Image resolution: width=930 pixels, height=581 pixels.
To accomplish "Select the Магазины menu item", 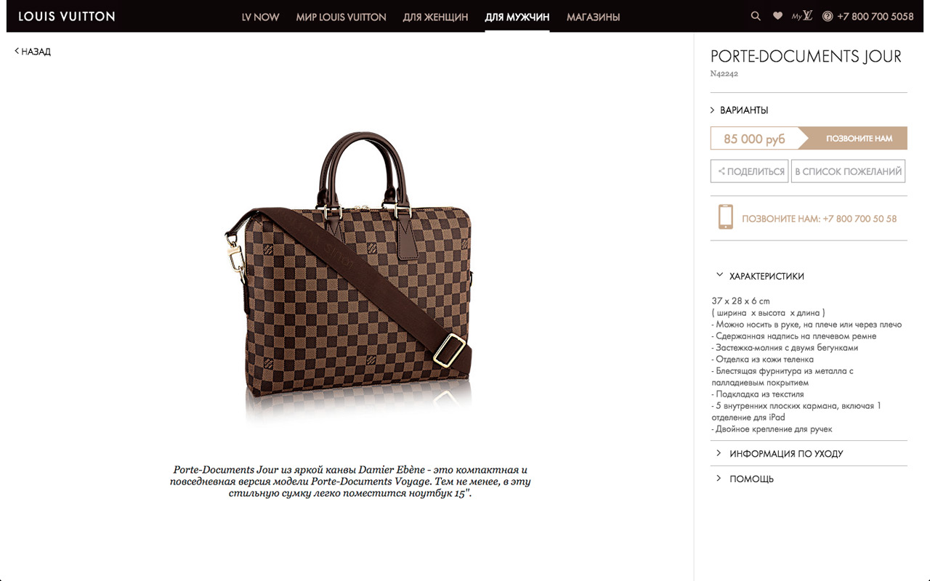I will point(593,17).
